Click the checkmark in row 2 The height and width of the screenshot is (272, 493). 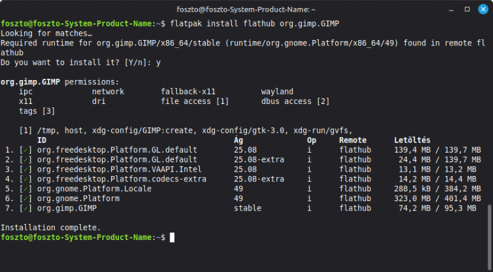click(26, 160)
